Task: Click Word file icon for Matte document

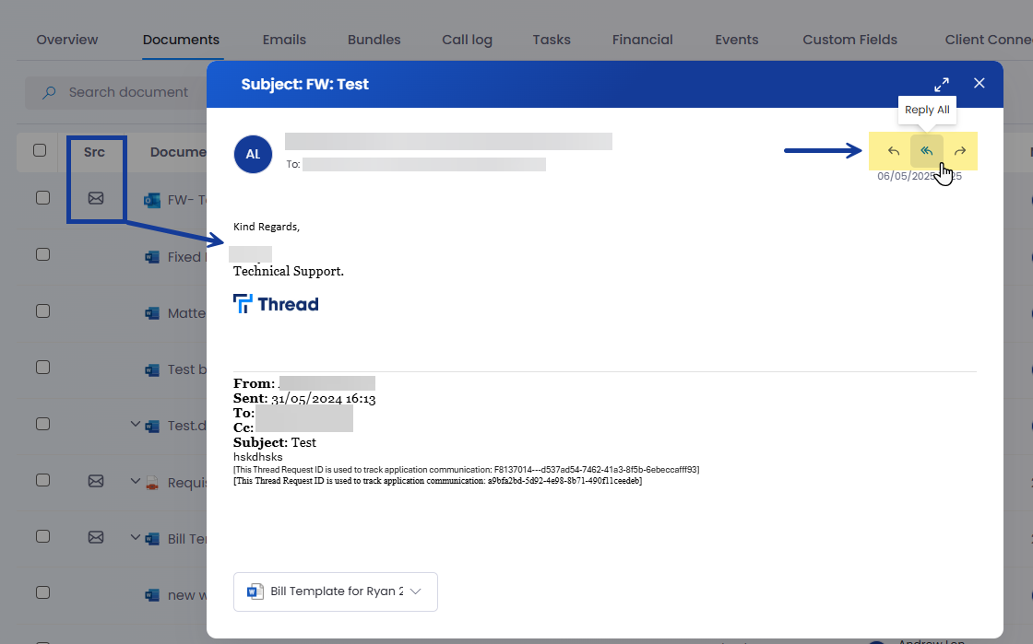Action: (x=152, y=313)
